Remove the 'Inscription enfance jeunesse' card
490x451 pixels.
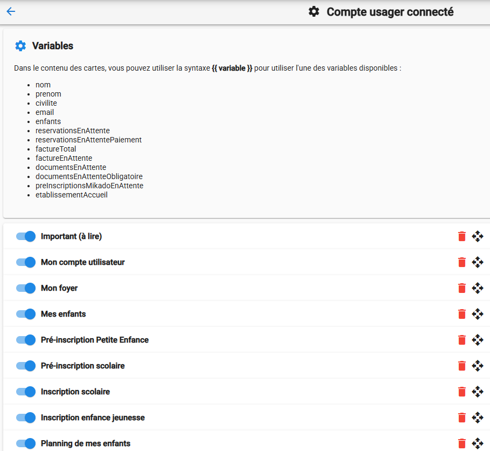461,418
